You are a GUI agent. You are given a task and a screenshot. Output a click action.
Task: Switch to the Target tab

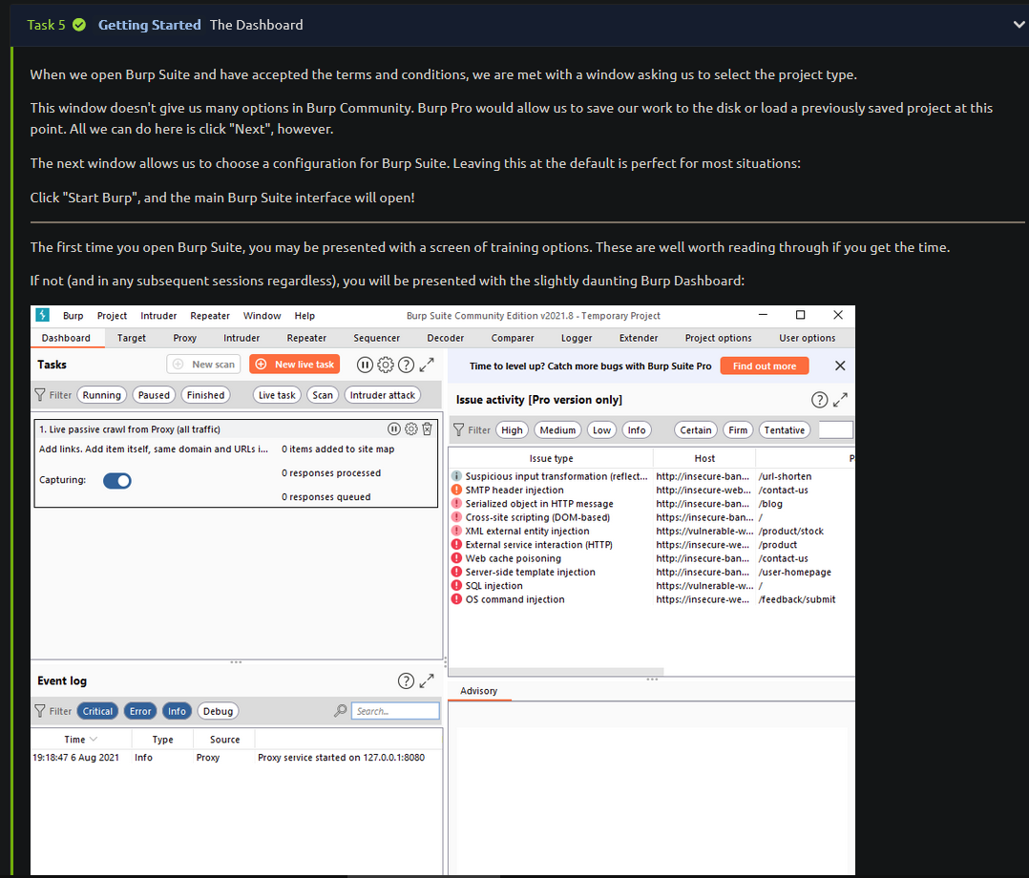pos(132,338)
